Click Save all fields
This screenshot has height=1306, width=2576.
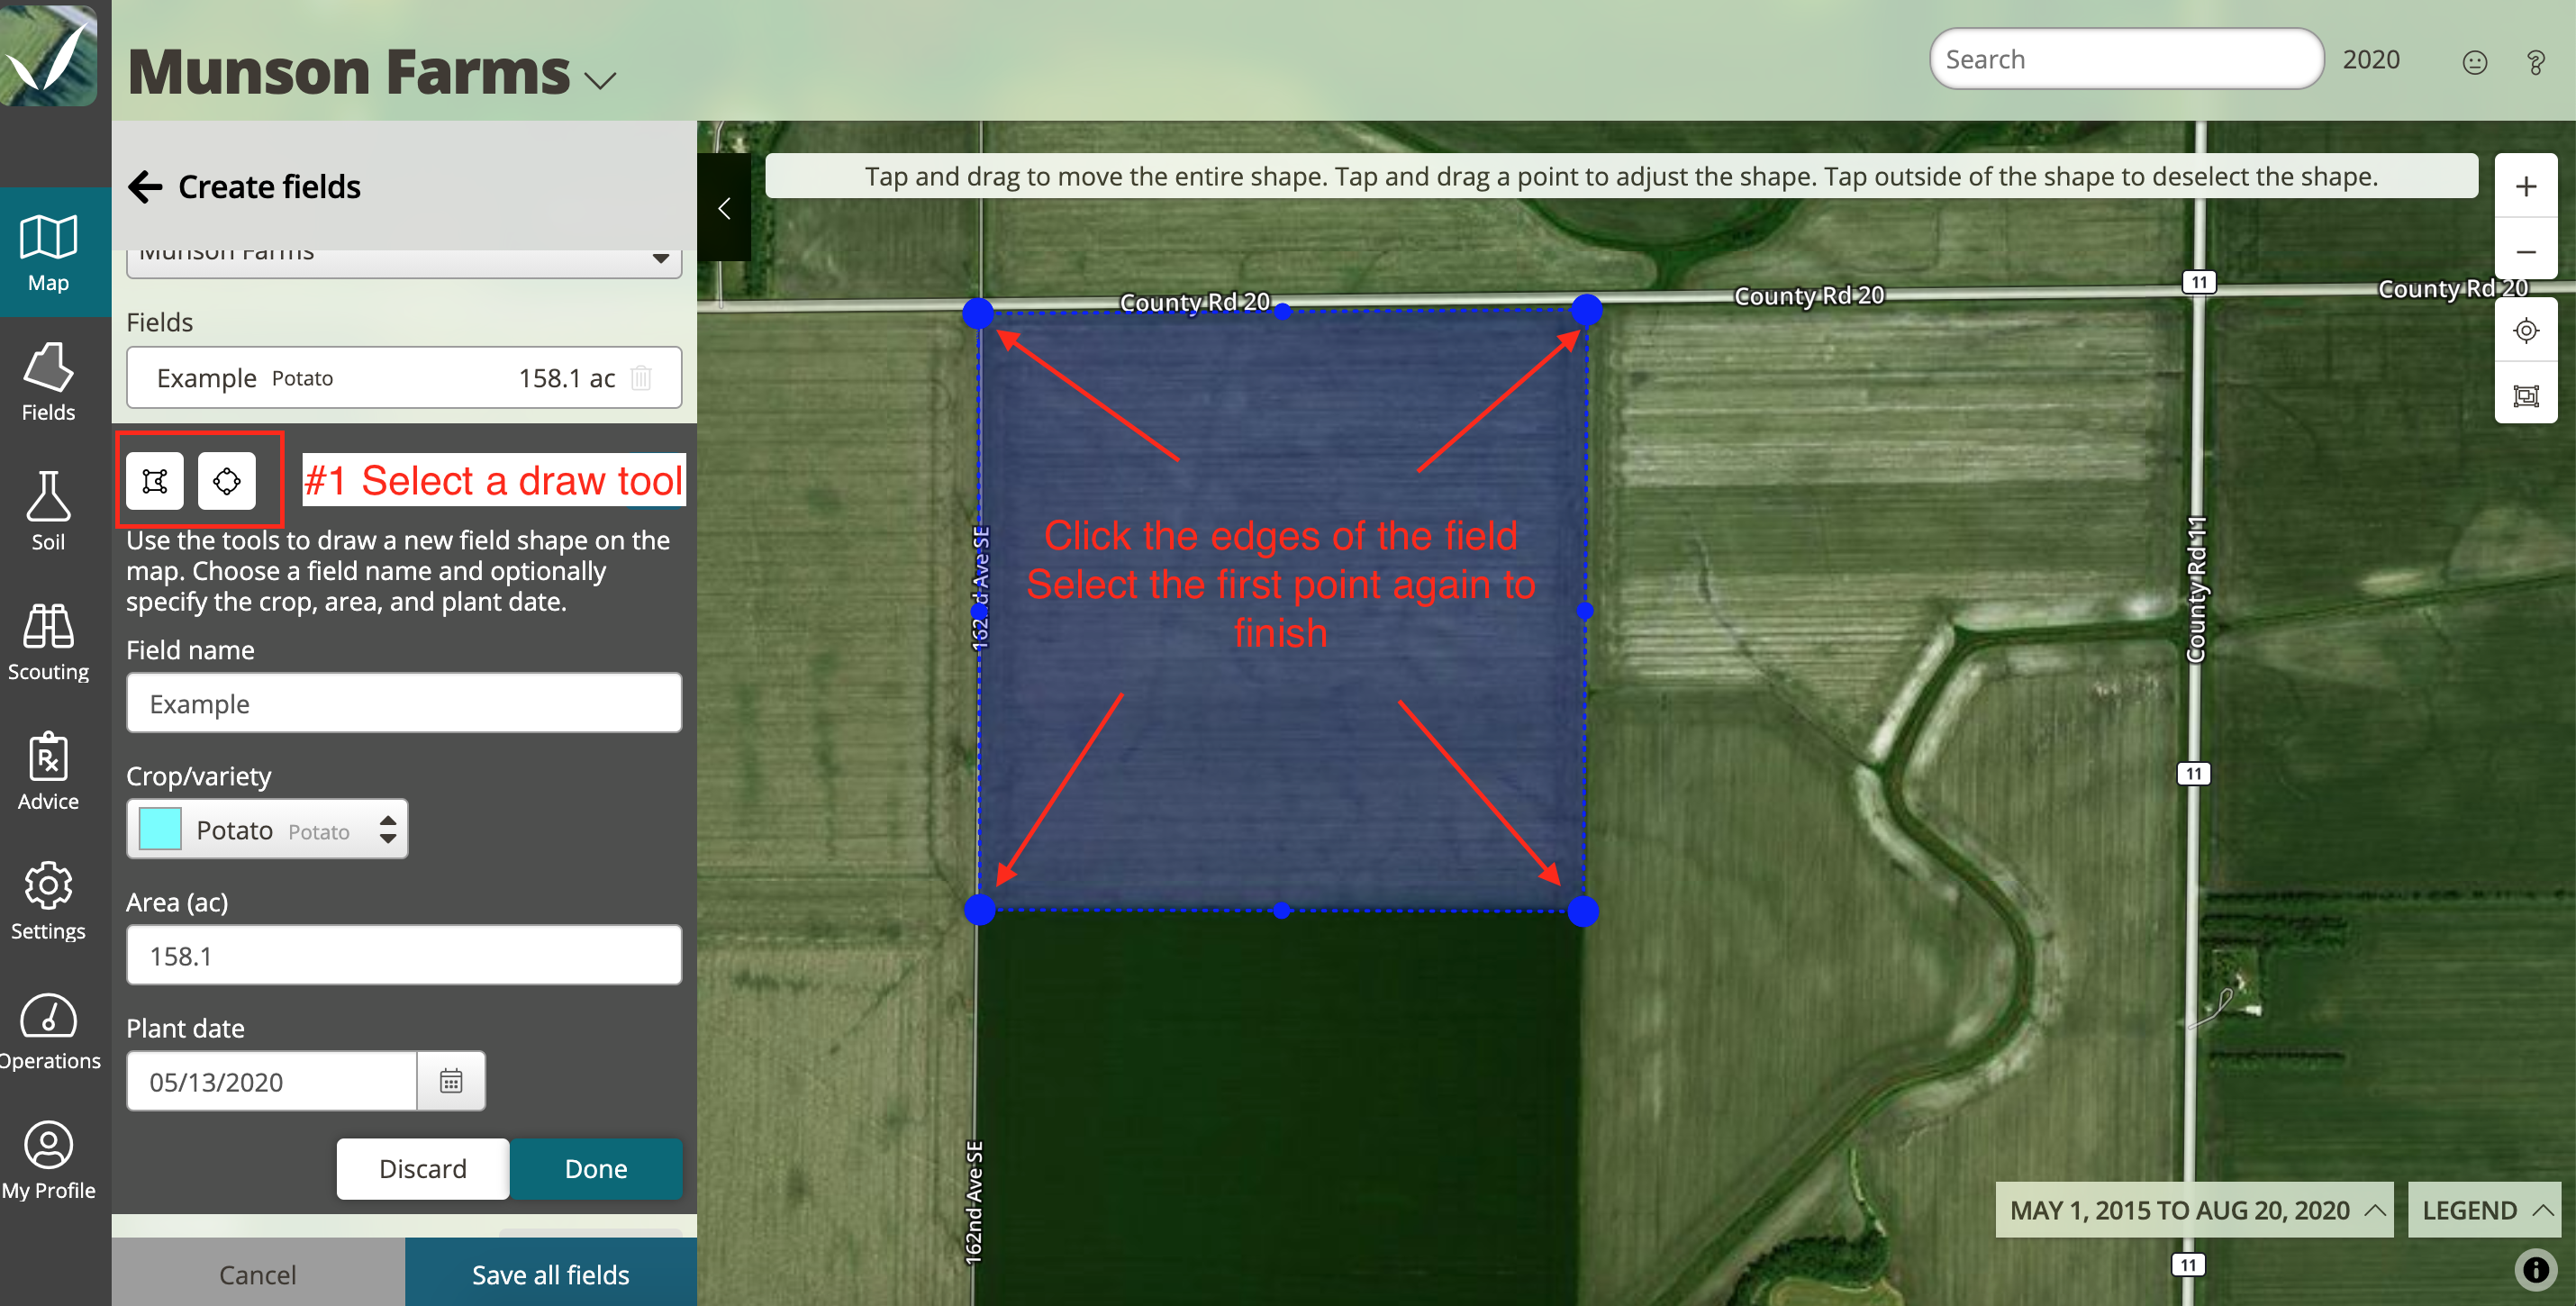tap(551, 1274)
